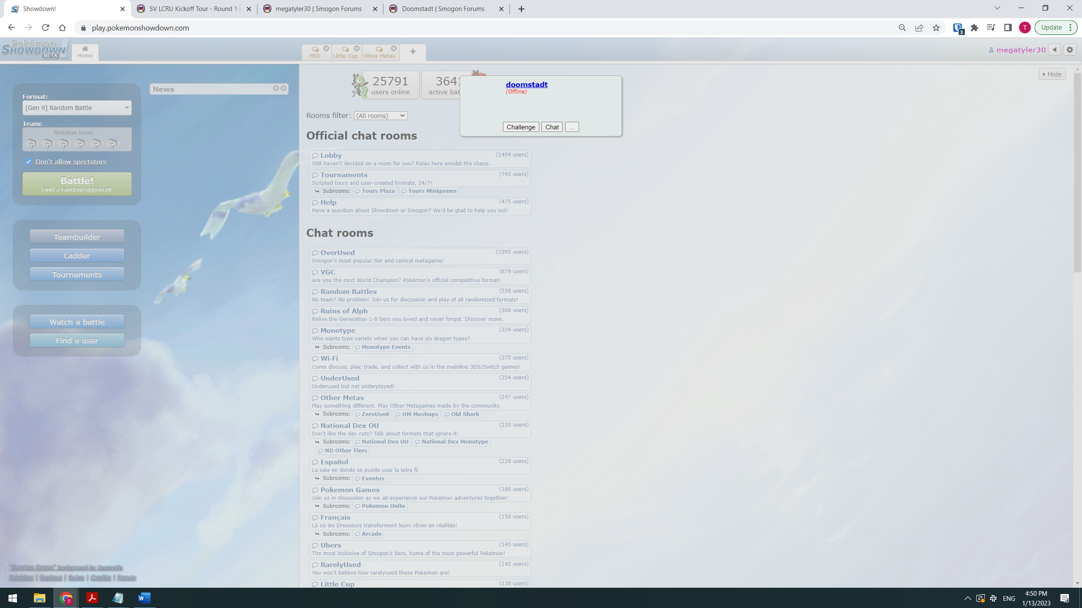The width and height of the screenshot is (1082, 608).
Task: Open File Explorer from taskbar
Action: coord(39,598)
